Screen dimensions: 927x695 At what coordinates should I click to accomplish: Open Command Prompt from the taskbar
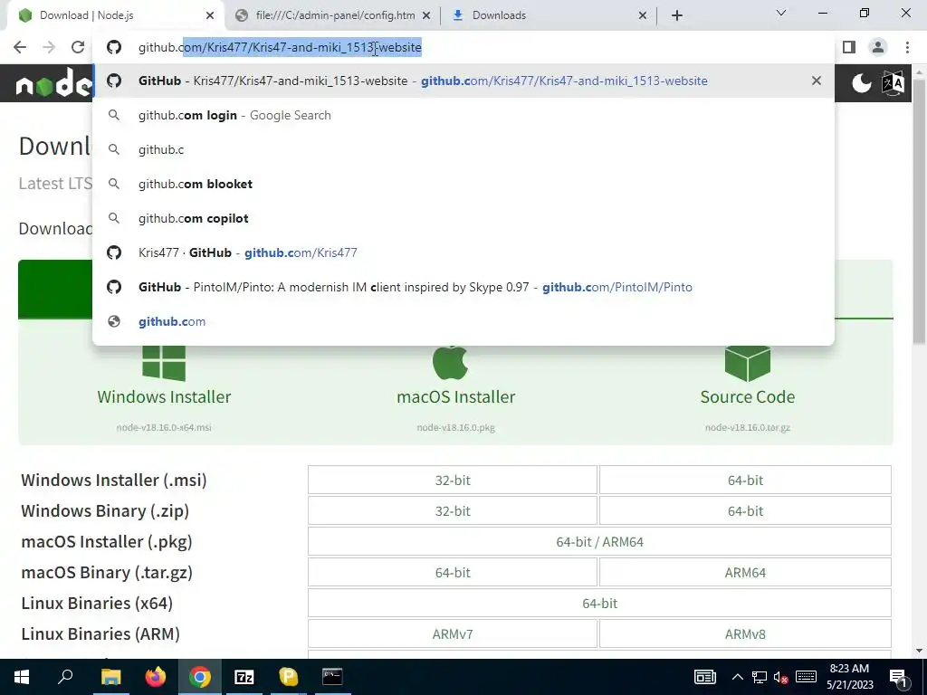point(332,677)
